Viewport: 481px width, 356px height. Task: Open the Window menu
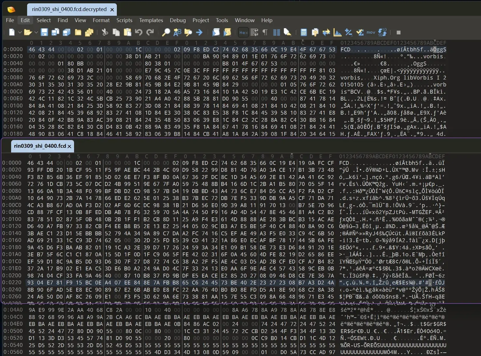tap(244, 20)
